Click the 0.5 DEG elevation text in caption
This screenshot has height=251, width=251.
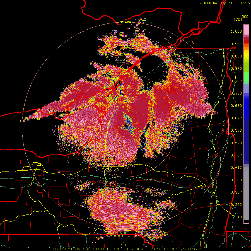point(134,249)
